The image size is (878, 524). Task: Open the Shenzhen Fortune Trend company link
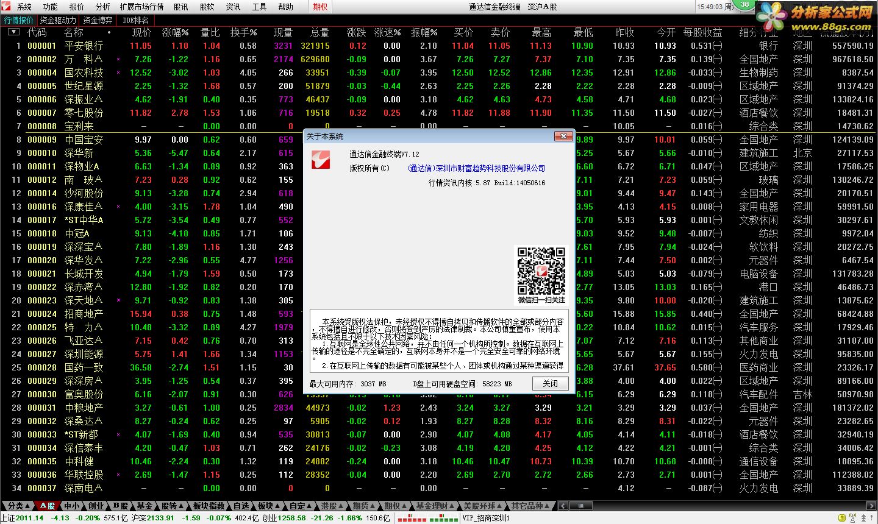(476, 168)
